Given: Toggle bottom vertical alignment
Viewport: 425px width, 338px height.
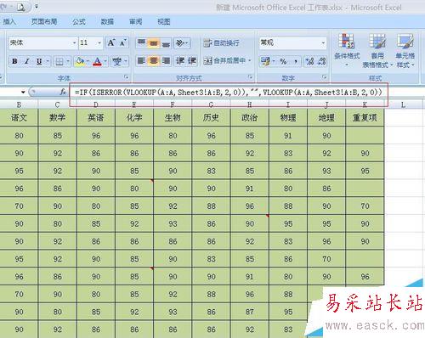Looking at the screenshot, I should click(x=166, y=43).
